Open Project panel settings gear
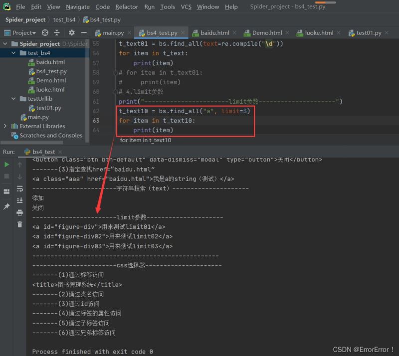Image resolution: width=399 pixels, height=356 pixels. pyautogui.click(x=71, y=33)
